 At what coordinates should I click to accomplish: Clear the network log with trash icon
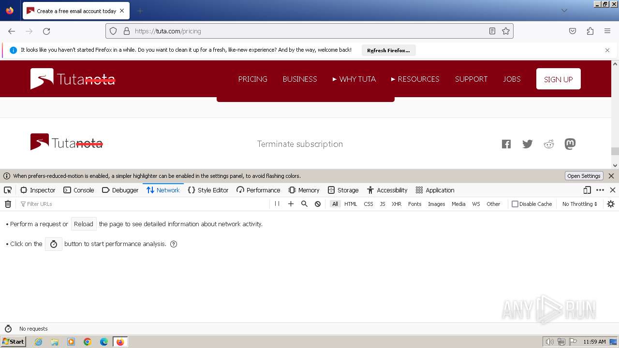(x=8, y=204)
